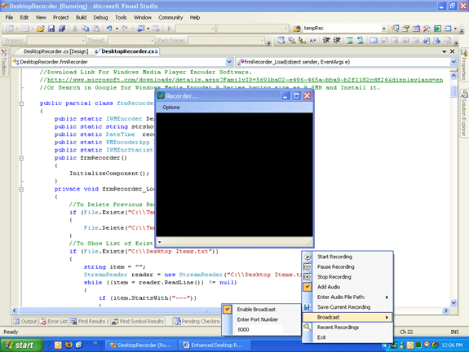The image size is (469, 352).
Task: Toggle the Enable Broadcast check mark
Action: tap(228, 310)
